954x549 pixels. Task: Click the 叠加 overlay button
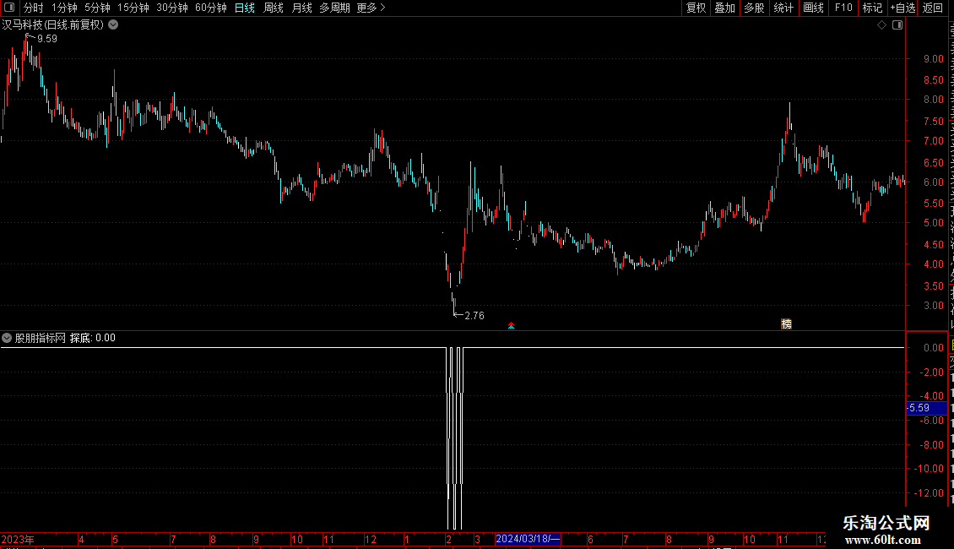coord(724,8)
